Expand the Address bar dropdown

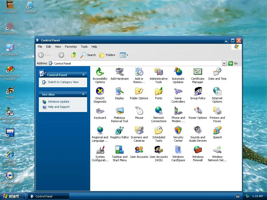[x=224, y=63]
